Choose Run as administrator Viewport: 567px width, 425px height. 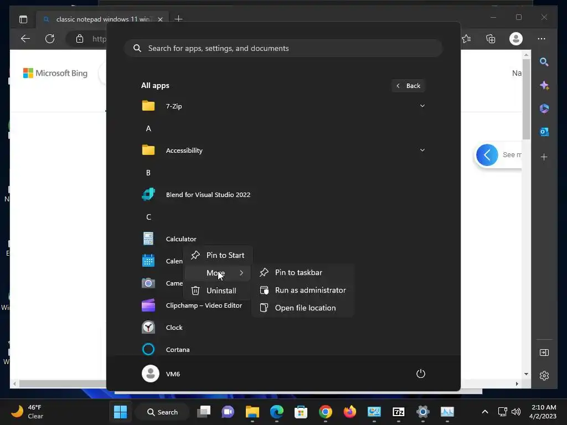303,290
